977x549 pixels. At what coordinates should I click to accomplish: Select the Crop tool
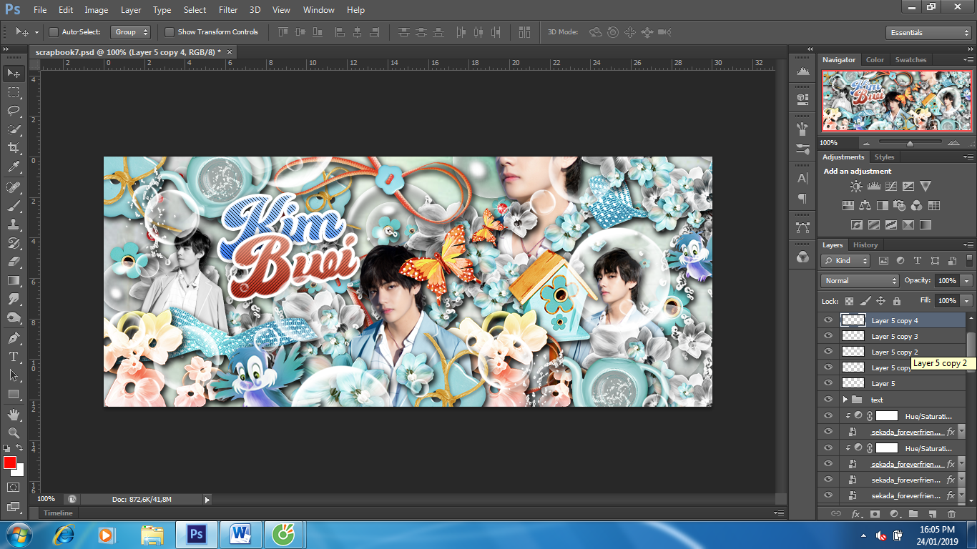(13, 148)
